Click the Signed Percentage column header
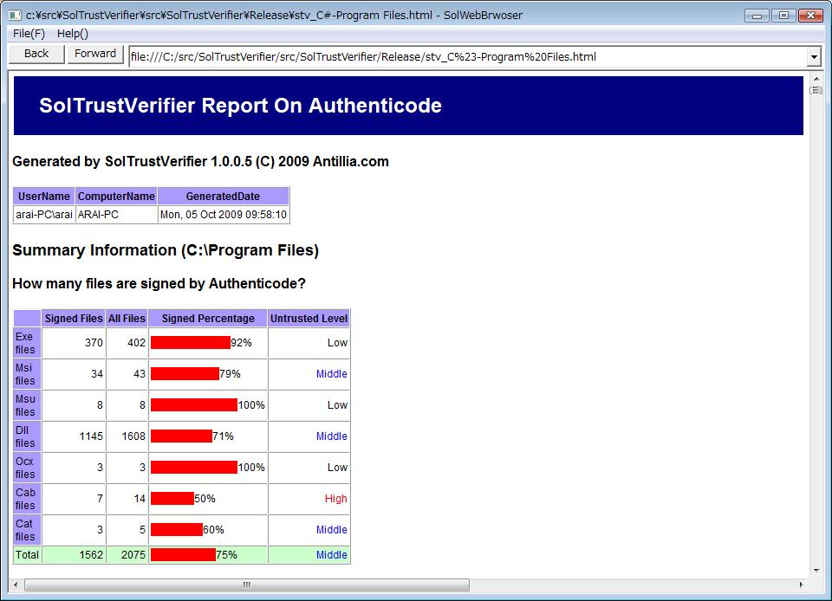This screenshot has width=832, height=601. [208, 319]
